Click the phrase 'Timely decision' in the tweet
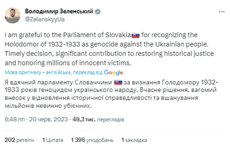 click(x=27, y=53)
